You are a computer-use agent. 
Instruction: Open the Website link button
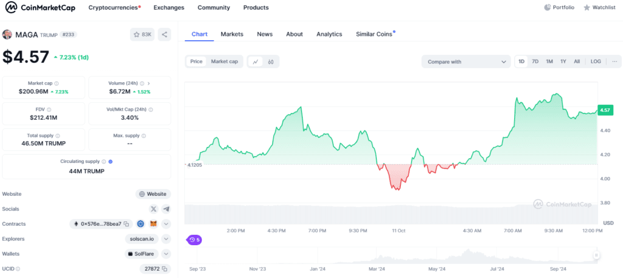153,194
